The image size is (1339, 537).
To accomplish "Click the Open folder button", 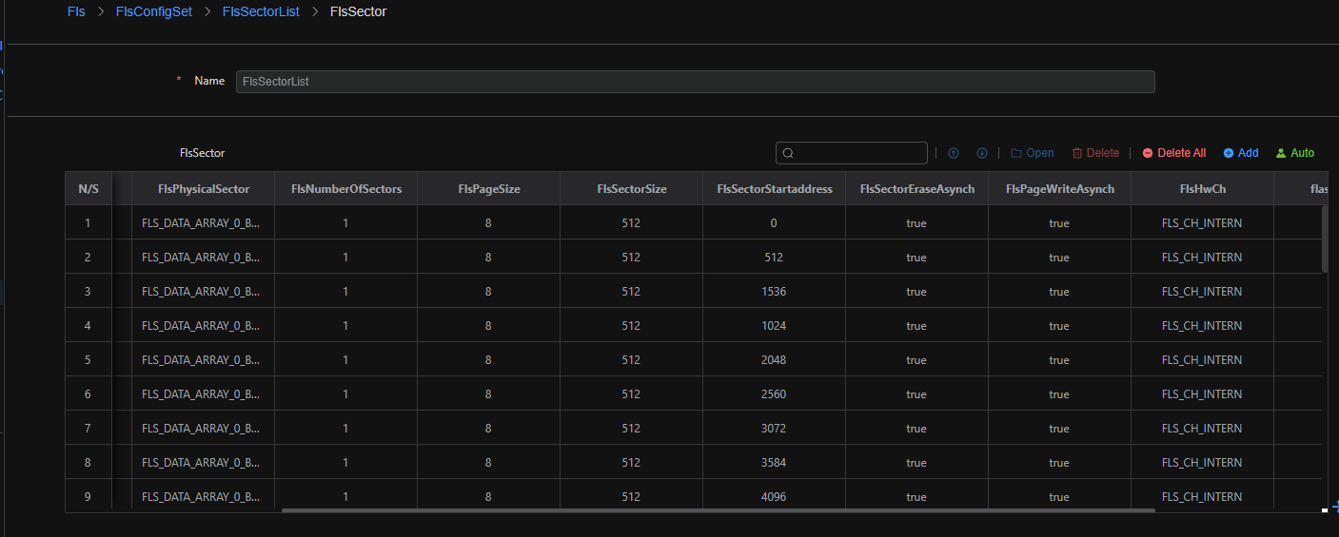I will tap(1032, 153).
